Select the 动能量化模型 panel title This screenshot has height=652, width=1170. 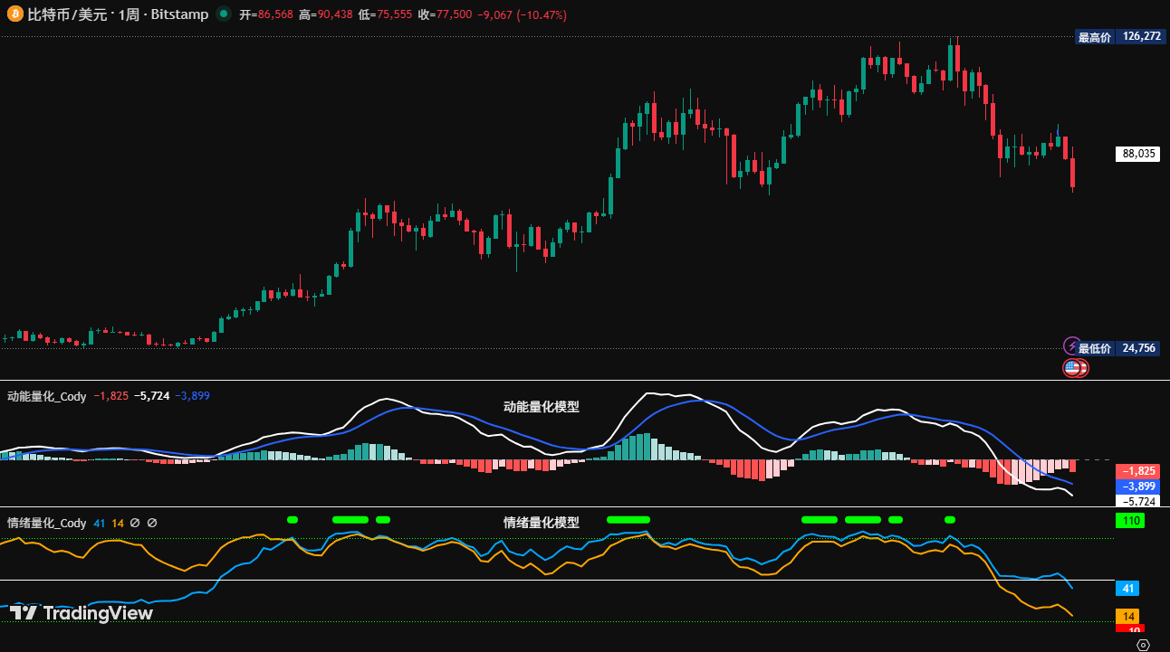click(x=542, y=407)
